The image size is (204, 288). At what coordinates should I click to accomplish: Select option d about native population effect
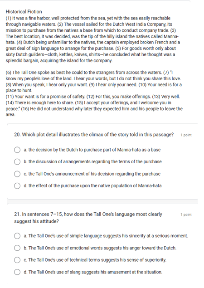click(17, 186)
